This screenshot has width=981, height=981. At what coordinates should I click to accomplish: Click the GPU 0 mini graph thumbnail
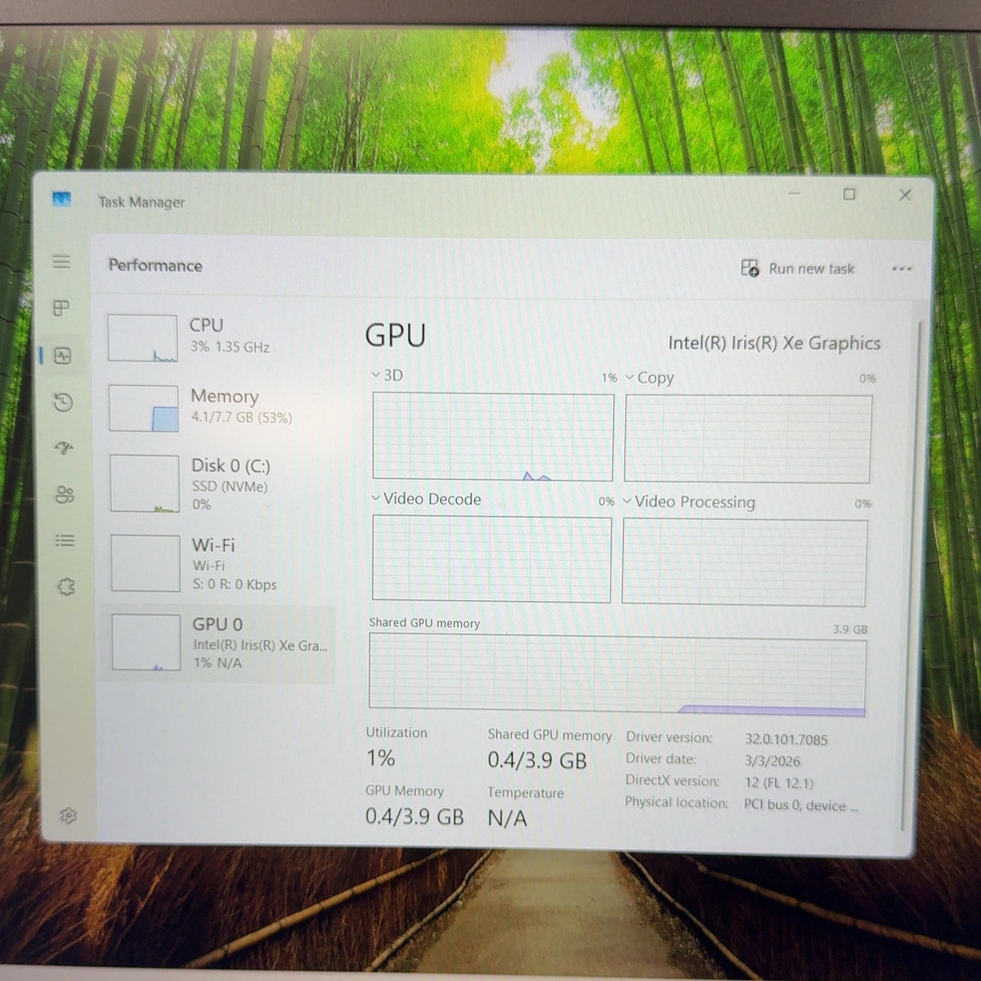[x=146, y=643]
